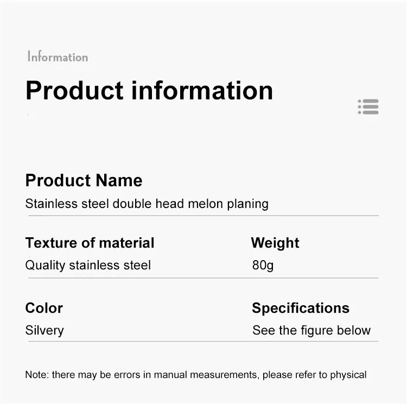Click the list menu icon
Screen dimensions: 407x404
tap(368, 106)
